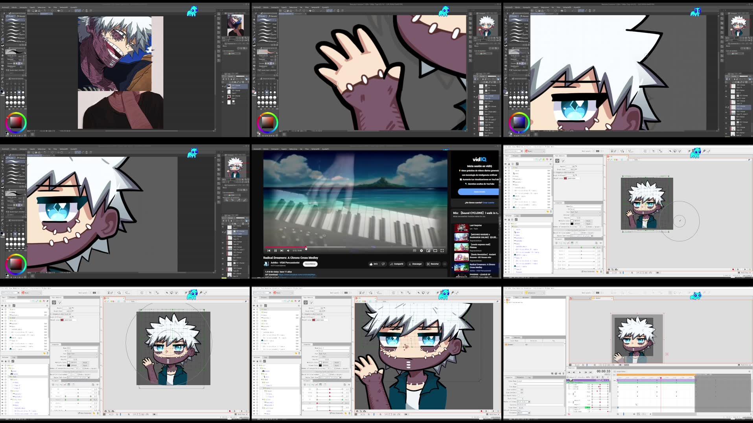Open the Normal blending mode dropdown in top-left layers
Image resolution: width=753 pixels, height=423 pixels.
tap(230, 76)
